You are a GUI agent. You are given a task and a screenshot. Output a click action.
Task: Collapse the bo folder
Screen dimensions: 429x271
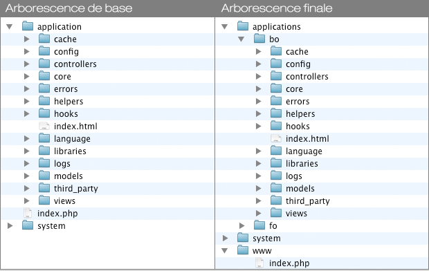(x=241, y=39)
